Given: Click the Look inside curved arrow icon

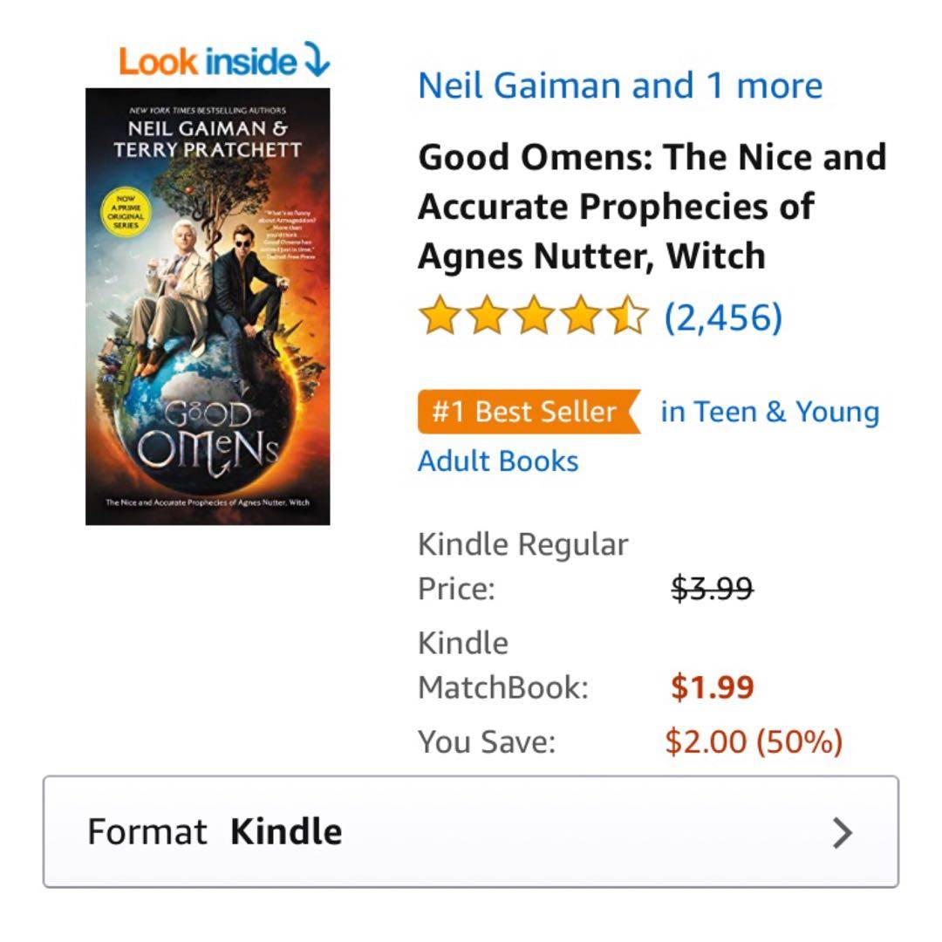Looking at the screenshot, I should tap(316, 60).
